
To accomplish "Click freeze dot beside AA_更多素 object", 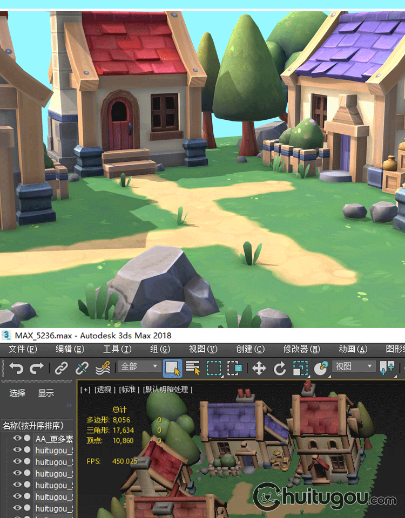I will pyautogui.click(x=27, y=438).
